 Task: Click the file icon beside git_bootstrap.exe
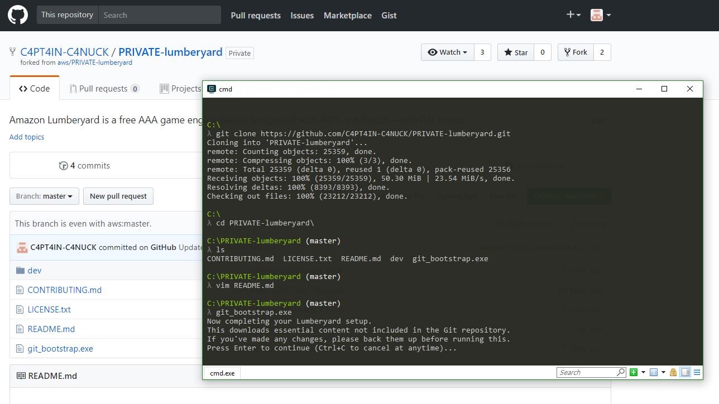pyautogui.click(x=20, y=348)
